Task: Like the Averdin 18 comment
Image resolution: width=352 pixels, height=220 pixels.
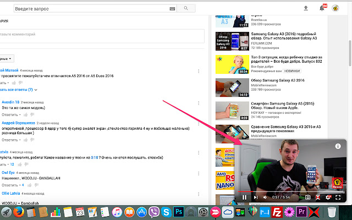Action: 26,115
